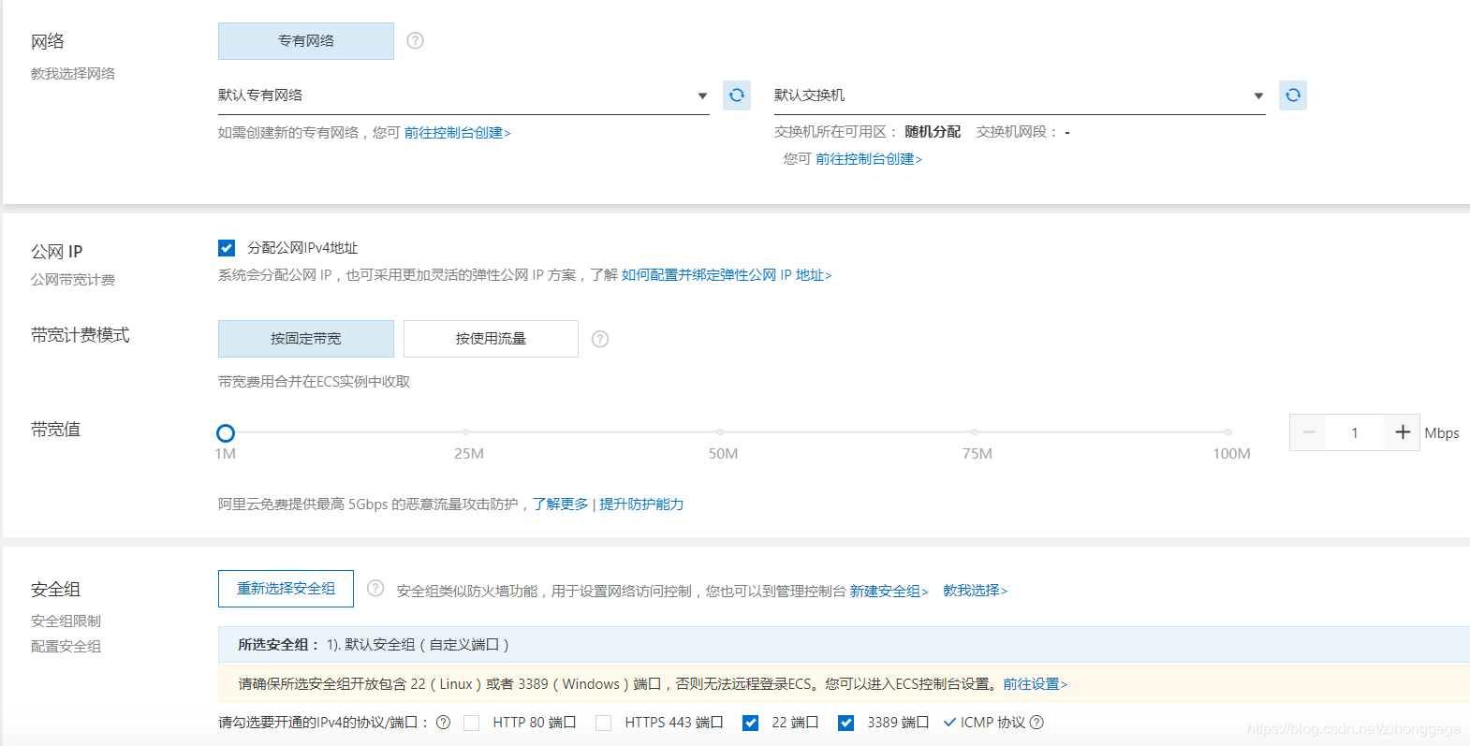Click 重新选择安全组 button
The width and height of the screenshot is (1470, 746).
pyautogui.click(x=286, y=589)
